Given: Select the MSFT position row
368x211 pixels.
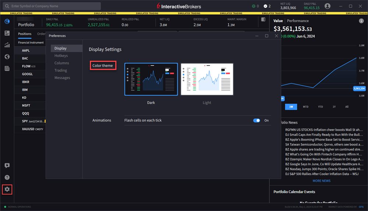Looking at the screenshot, I should [30, 105].
